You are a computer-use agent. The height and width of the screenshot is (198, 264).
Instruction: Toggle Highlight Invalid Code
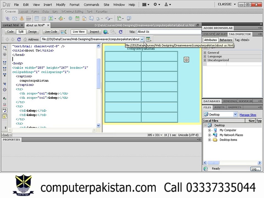click(5, 105)
